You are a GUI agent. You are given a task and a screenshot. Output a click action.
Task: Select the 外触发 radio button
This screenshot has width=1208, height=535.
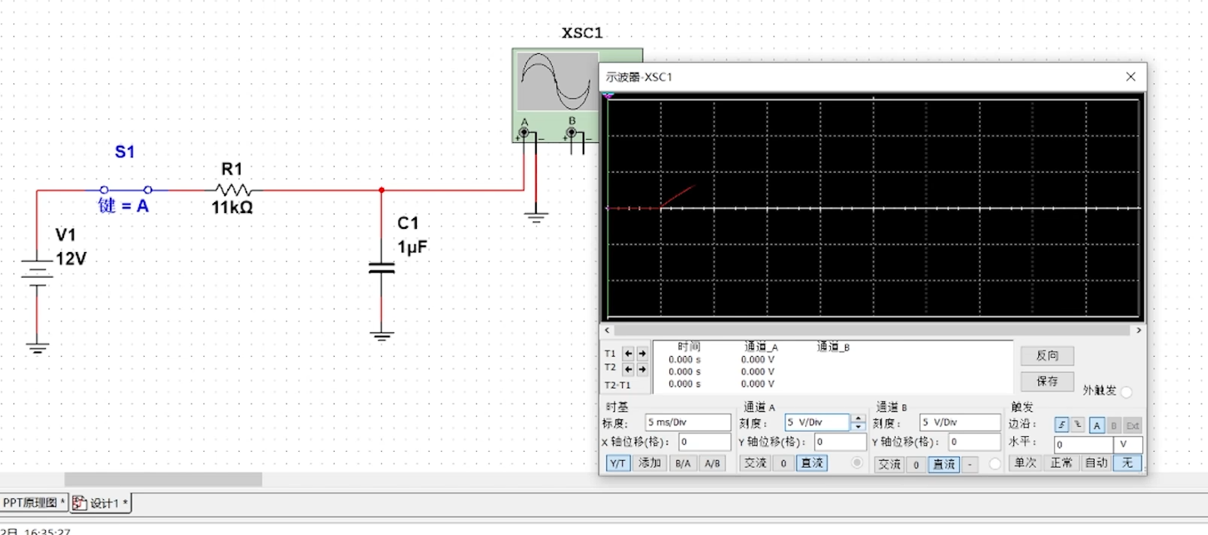coord(1126,392)
